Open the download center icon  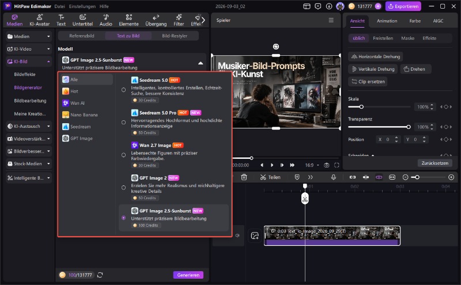pos(329,6)
